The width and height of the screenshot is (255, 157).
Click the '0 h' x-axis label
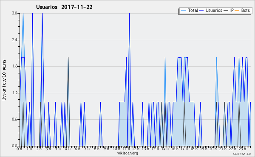pyautogui.click(x=19, y=149)
